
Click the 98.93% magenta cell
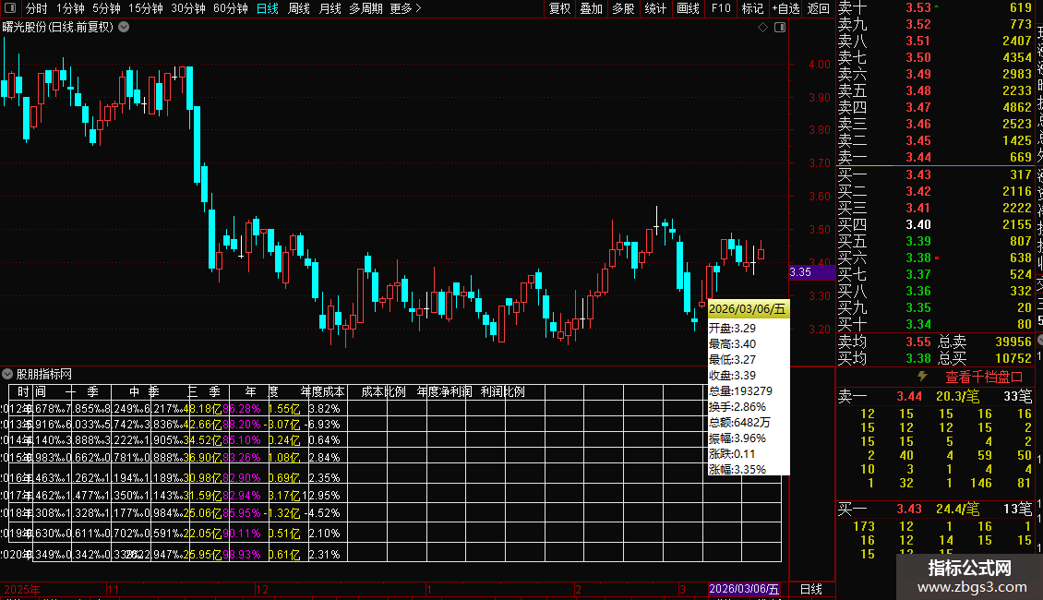[x=242, y=555]
